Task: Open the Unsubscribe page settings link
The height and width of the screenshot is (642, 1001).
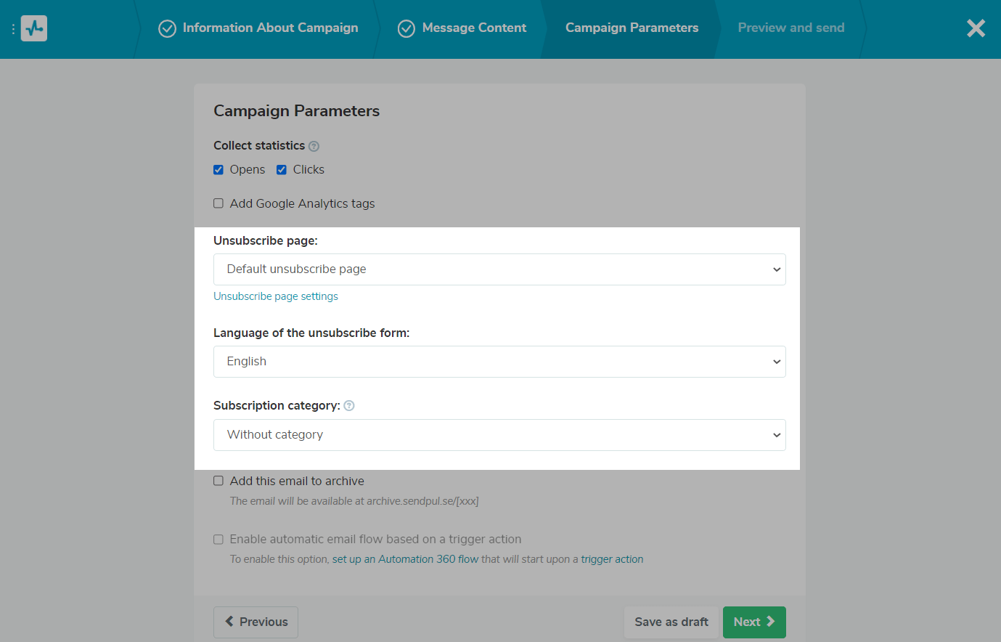Action: [x=276, y=296]
